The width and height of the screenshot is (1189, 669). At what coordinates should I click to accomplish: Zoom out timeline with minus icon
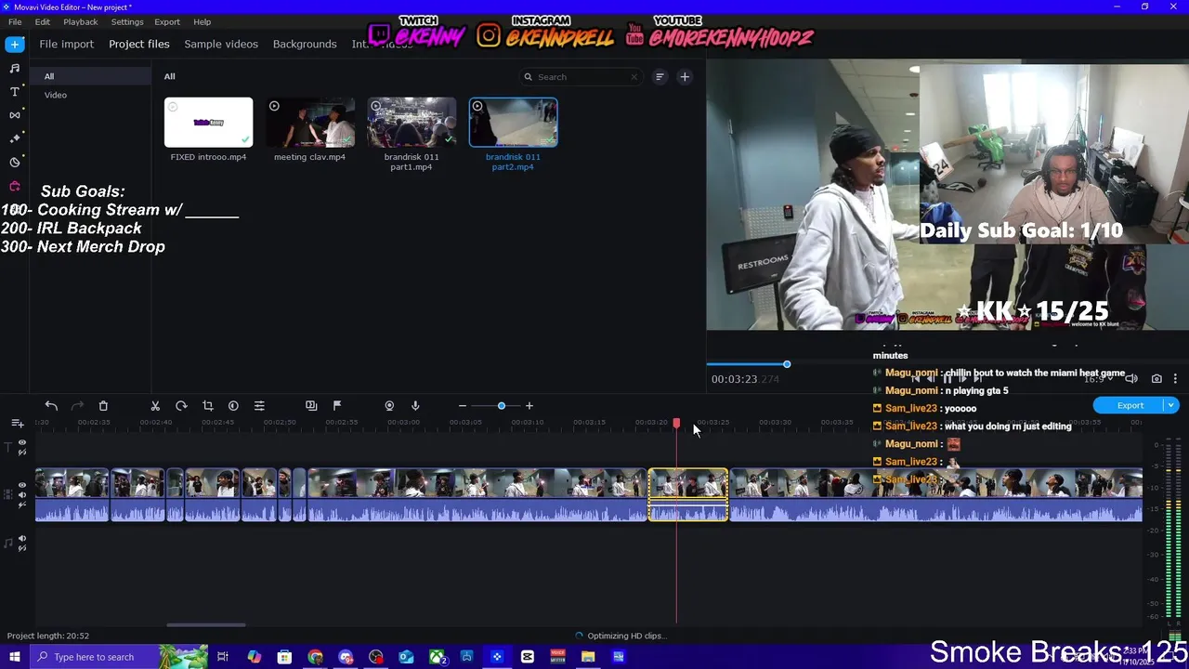(462, 406)
